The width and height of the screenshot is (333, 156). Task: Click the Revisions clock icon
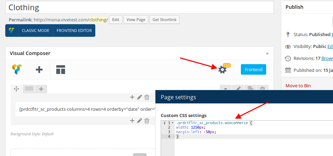click(288, 59)
